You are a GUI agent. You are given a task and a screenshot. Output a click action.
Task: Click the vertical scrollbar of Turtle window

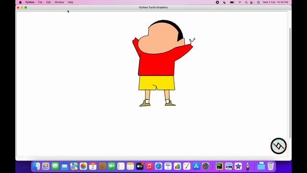point(290,83)
